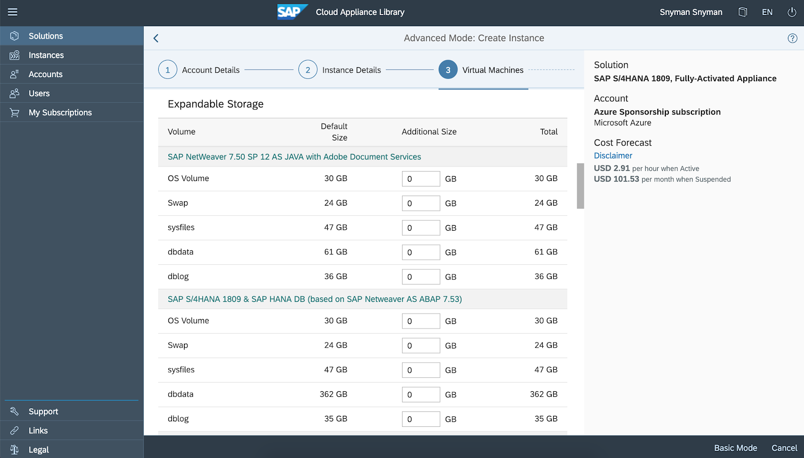Click the Solutions sidebar icon
The width and height of the screenshot is (804, 458).
coord(15,36)
